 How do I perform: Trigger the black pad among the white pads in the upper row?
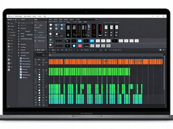115,41
